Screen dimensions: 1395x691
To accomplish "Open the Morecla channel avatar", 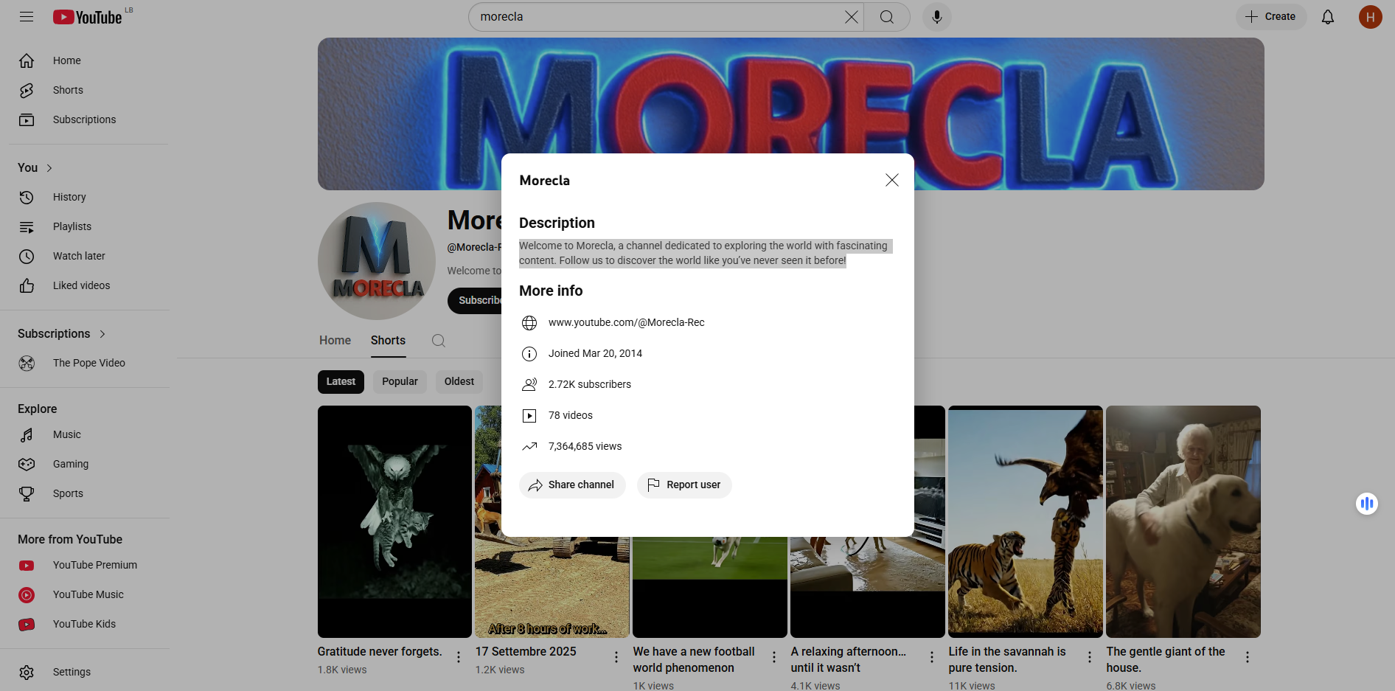I will tap(377, 261).
